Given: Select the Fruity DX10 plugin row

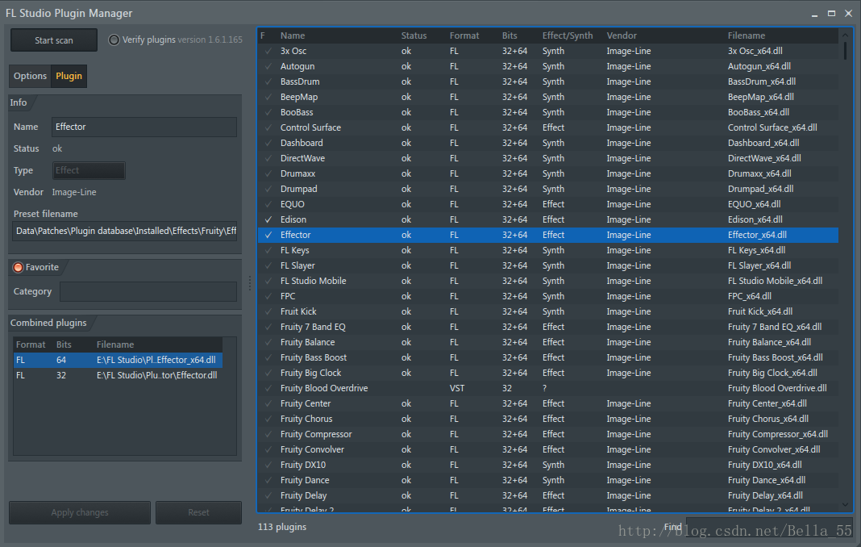Looking at the screenshot, I should [548, 465].
